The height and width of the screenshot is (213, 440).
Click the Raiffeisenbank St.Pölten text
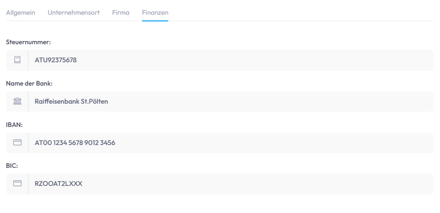[x=71, y=101]
